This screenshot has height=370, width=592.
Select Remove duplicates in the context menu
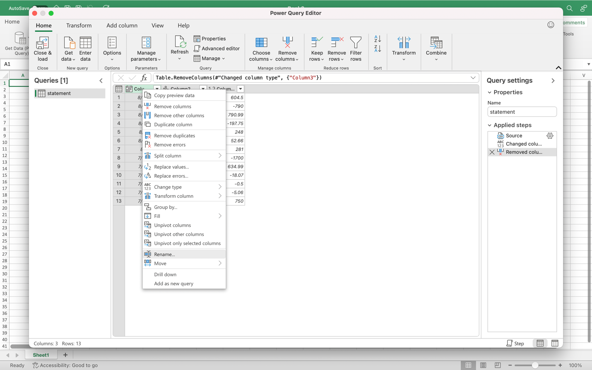pyautogui.click(x=184, y=136)
